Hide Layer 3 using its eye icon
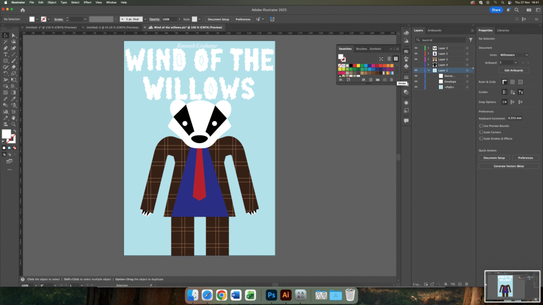 [416, 48]
